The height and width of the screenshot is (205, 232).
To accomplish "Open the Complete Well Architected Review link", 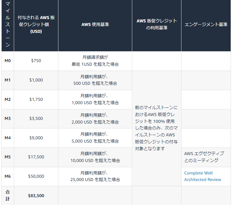I will coord(202,176).
